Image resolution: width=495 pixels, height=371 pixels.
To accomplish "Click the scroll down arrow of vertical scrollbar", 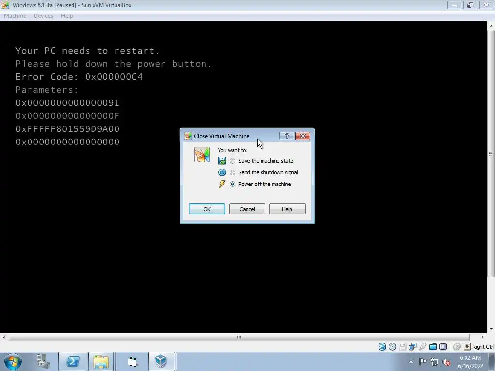I will point(491,329).
